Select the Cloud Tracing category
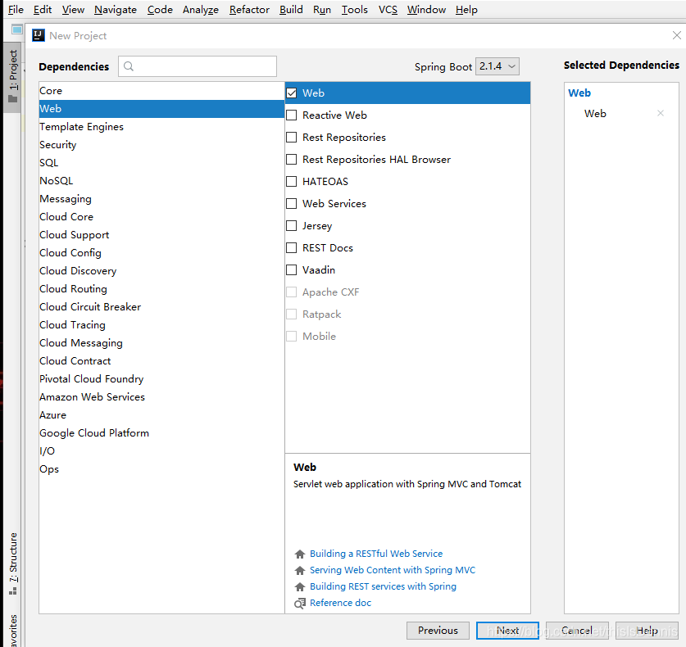686x647 pixels. tap(161, 325)
